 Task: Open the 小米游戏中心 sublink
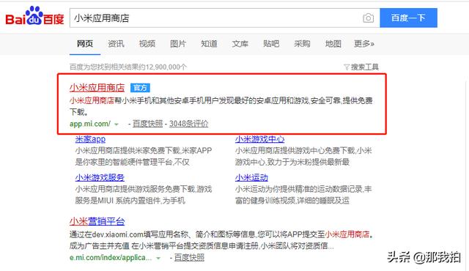[259, 139]
